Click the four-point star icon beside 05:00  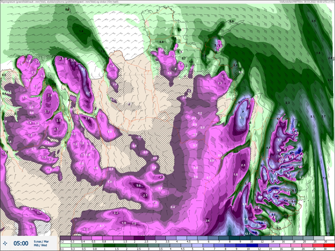click(x=5, y=244)
